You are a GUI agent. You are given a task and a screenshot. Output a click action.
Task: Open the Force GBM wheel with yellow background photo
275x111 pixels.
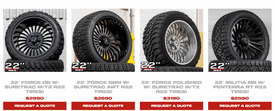coord(103,40)
